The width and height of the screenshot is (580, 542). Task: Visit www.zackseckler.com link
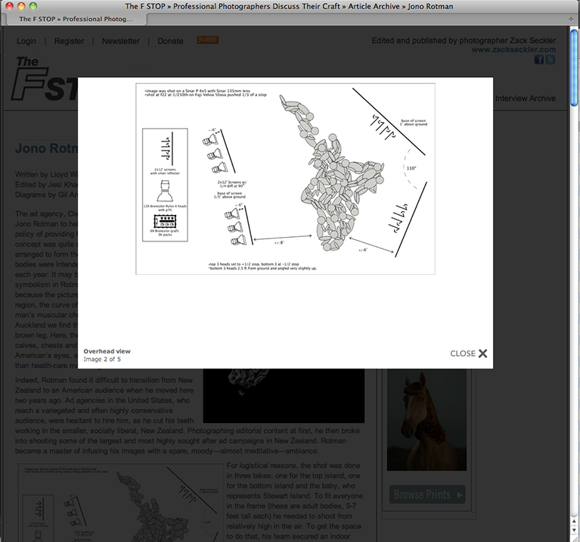pyautogui.click(x=513, y=50)
